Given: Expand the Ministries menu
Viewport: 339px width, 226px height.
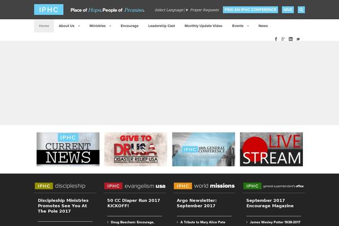Looking at the screenshot, I should [100, 26].
